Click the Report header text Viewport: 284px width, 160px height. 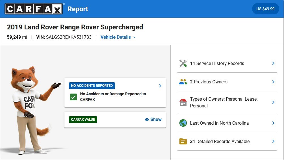click(x=78, y=9)
